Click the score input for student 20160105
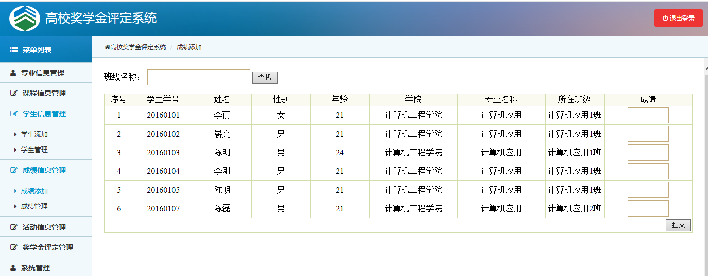Image resolution: width=708 pixels, height=276 pixels. [x=648, y=190]
